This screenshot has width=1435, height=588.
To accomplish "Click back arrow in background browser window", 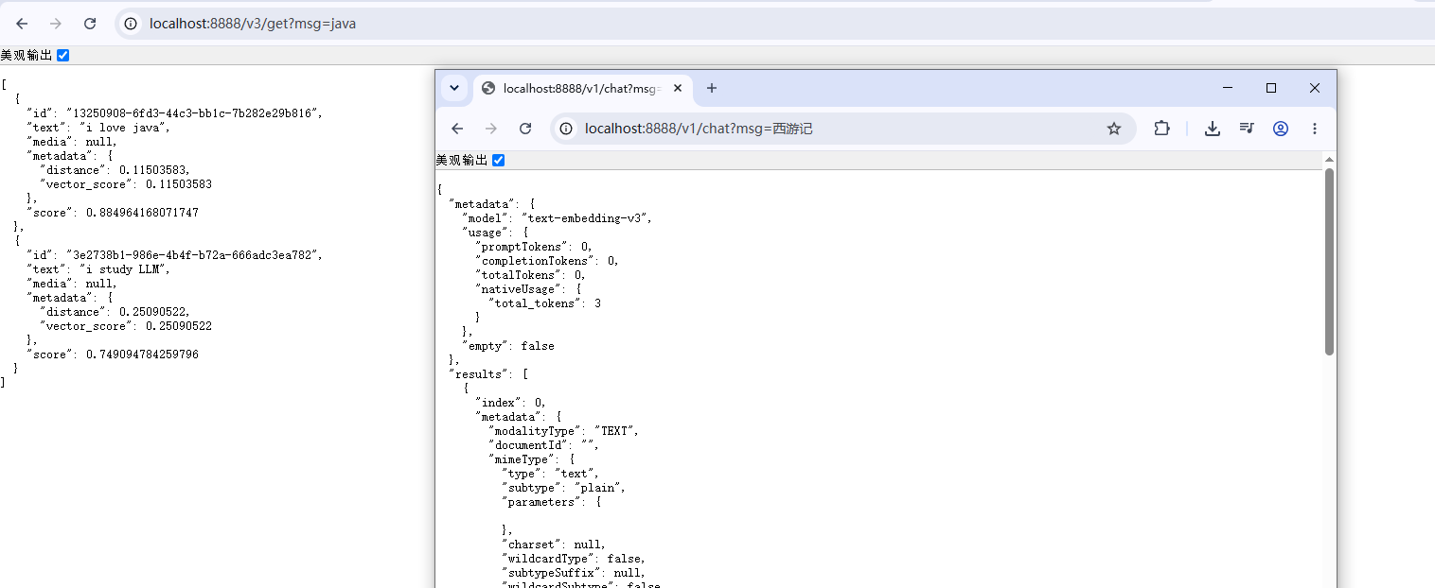I will click(x=22, y=24).
